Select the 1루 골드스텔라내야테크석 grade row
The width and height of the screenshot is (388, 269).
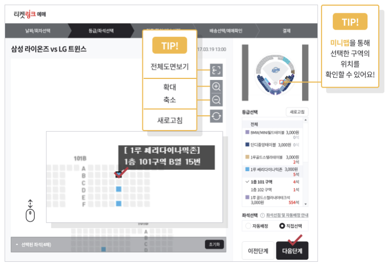point(272,200)
